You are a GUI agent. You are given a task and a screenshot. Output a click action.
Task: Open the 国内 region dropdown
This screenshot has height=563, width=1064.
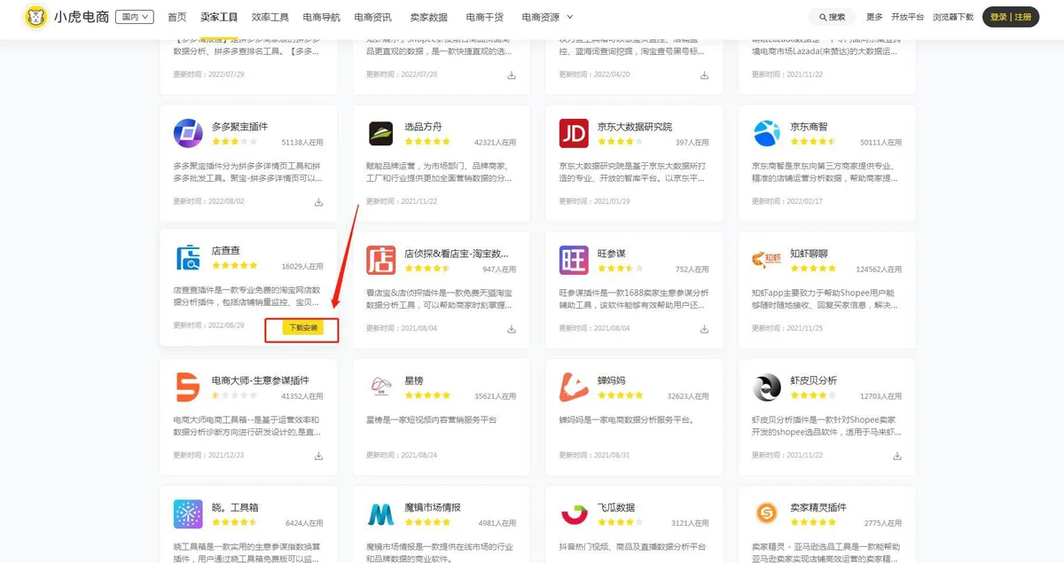pos(136,17)
